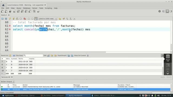Image resolution: width=173 pixels, height=97 pixels.
Task: Sort results by the fecha column header
Action: [23, 59]
